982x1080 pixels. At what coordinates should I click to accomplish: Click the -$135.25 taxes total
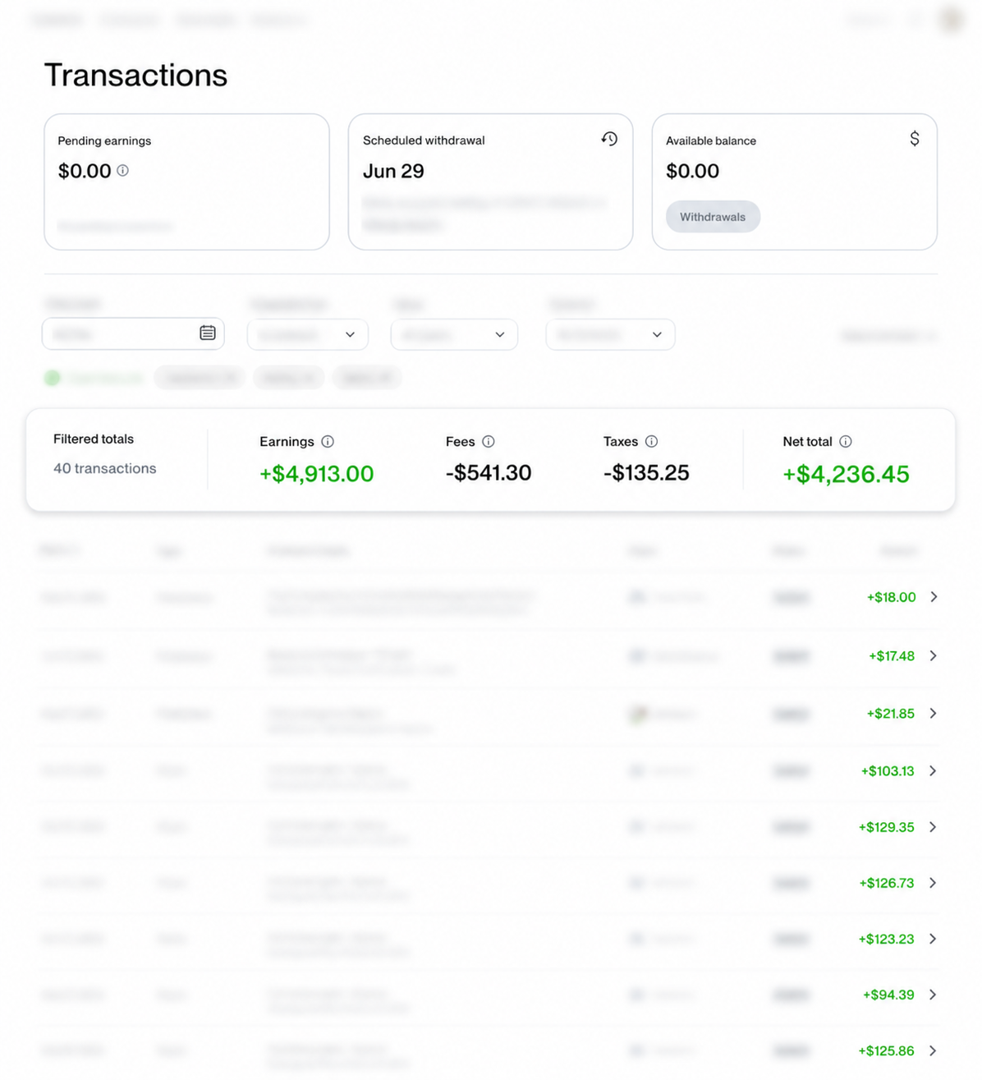(646, 473)
